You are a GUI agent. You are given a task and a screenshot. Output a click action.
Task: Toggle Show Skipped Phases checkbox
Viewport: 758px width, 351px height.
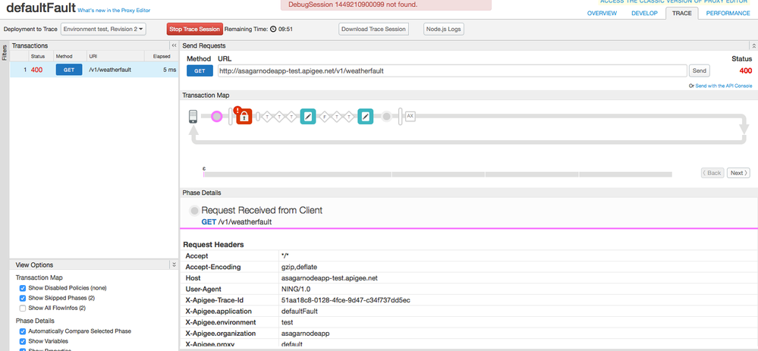(22, 298)
